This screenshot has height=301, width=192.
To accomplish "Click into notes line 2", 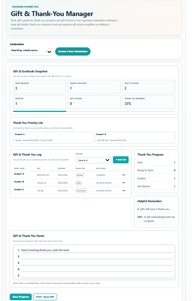I will (x=97, y=257).
